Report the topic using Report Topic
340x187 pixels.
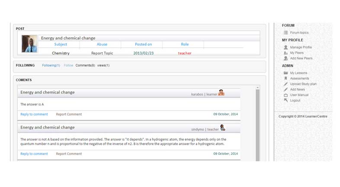pos(103,53)
